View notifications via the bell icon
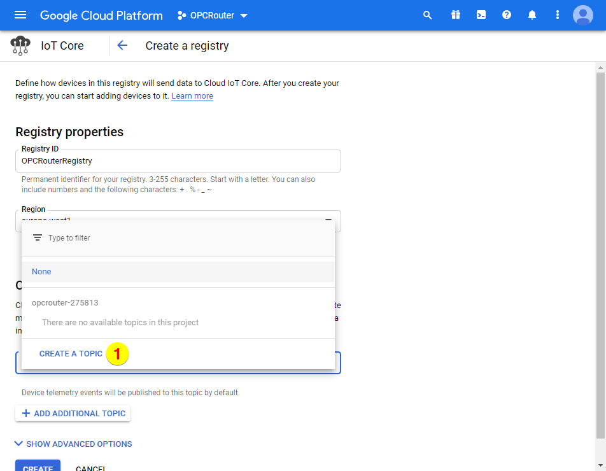The height and width of the screenshot is (471, 606). 532,15
